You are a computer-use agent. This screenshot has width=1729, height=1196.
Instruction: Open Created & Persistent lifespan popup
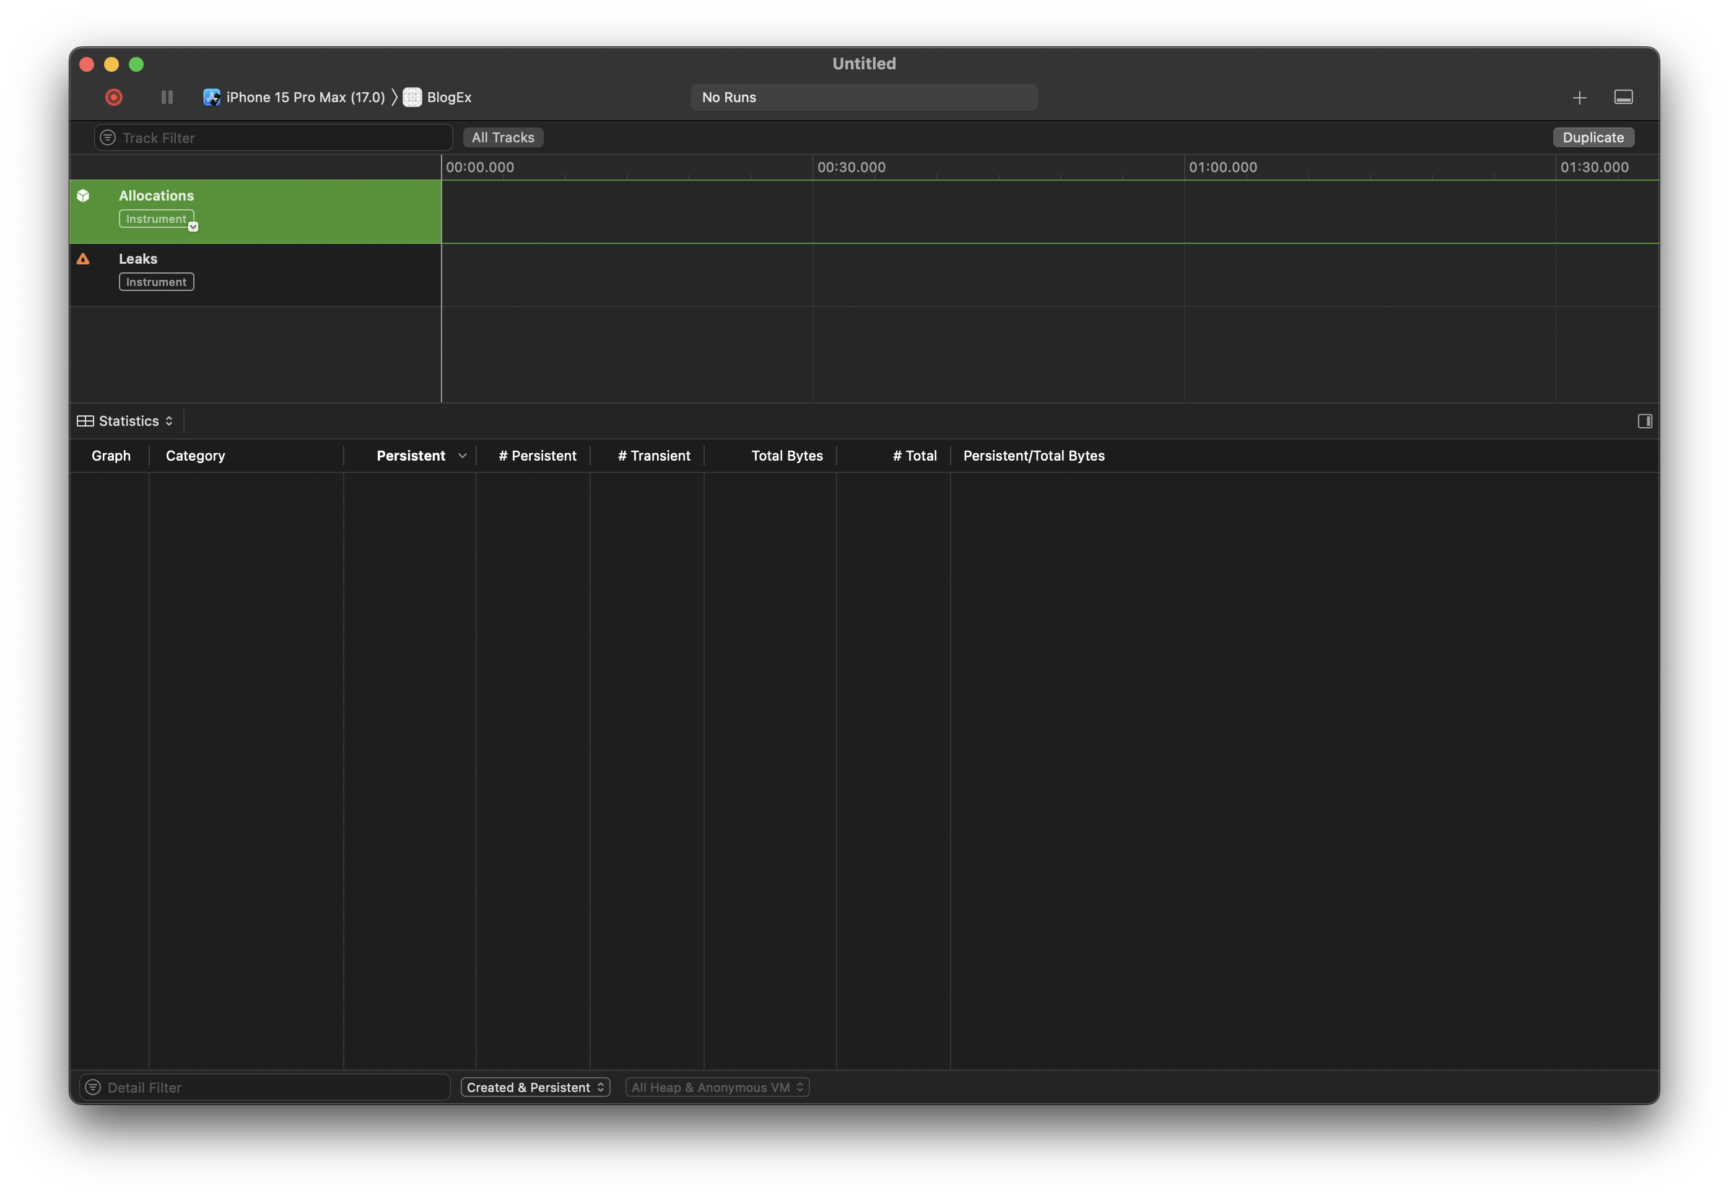point(535,1087)
